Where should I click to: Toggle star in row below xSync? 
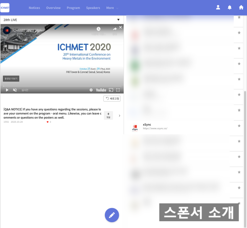[x=239, y=141]
